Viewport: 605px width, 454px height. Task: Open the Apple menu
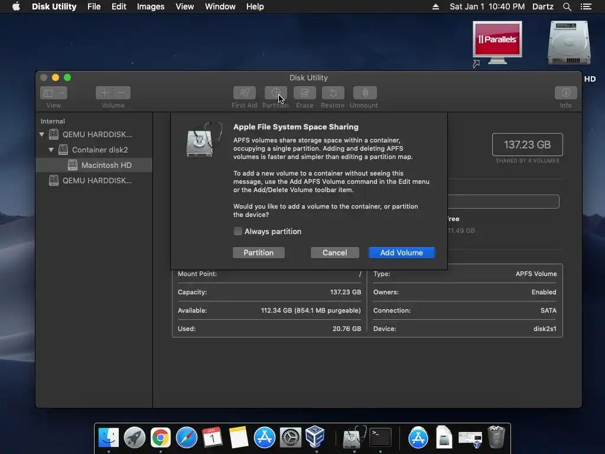tap(16, 7)
